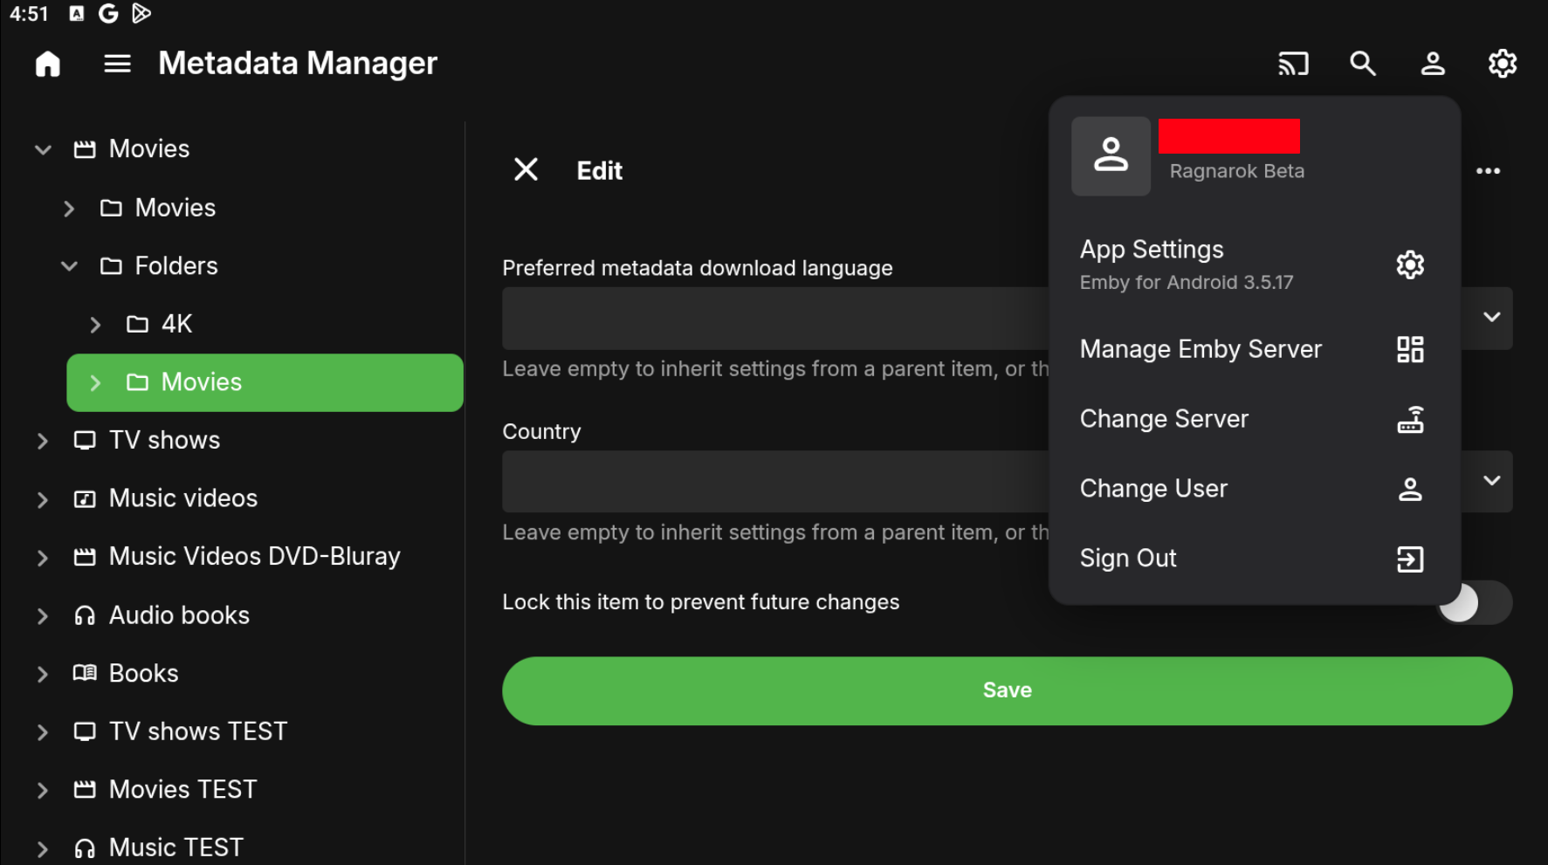Click the Home icon in top bar
Viewport: 1548px width, 865px height.
pos(48,64)
